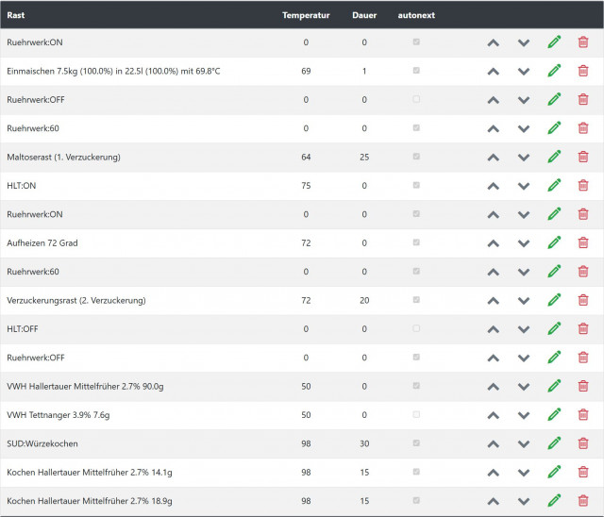The image size is (604, 517).
Task: Toggle autonext for VWH Tettnanger row
Action: coord(416,414)
